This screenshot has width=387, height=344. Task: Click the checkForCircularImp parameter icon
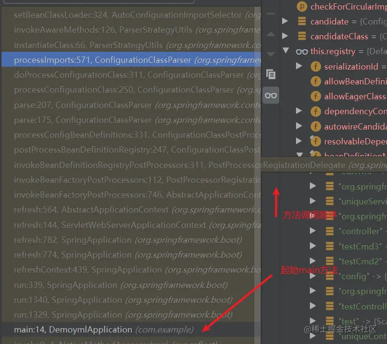[302, 6]
